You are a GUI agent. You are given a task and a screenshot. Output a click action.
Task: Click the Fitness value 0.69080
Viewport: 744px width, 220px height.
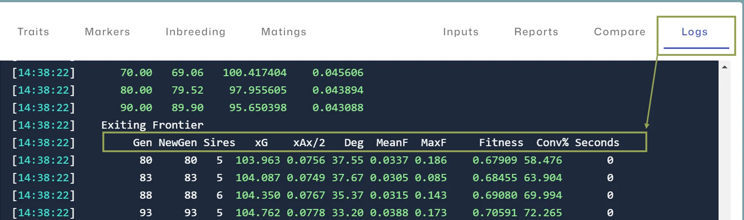pyautogui.click(x=495, y=195)
